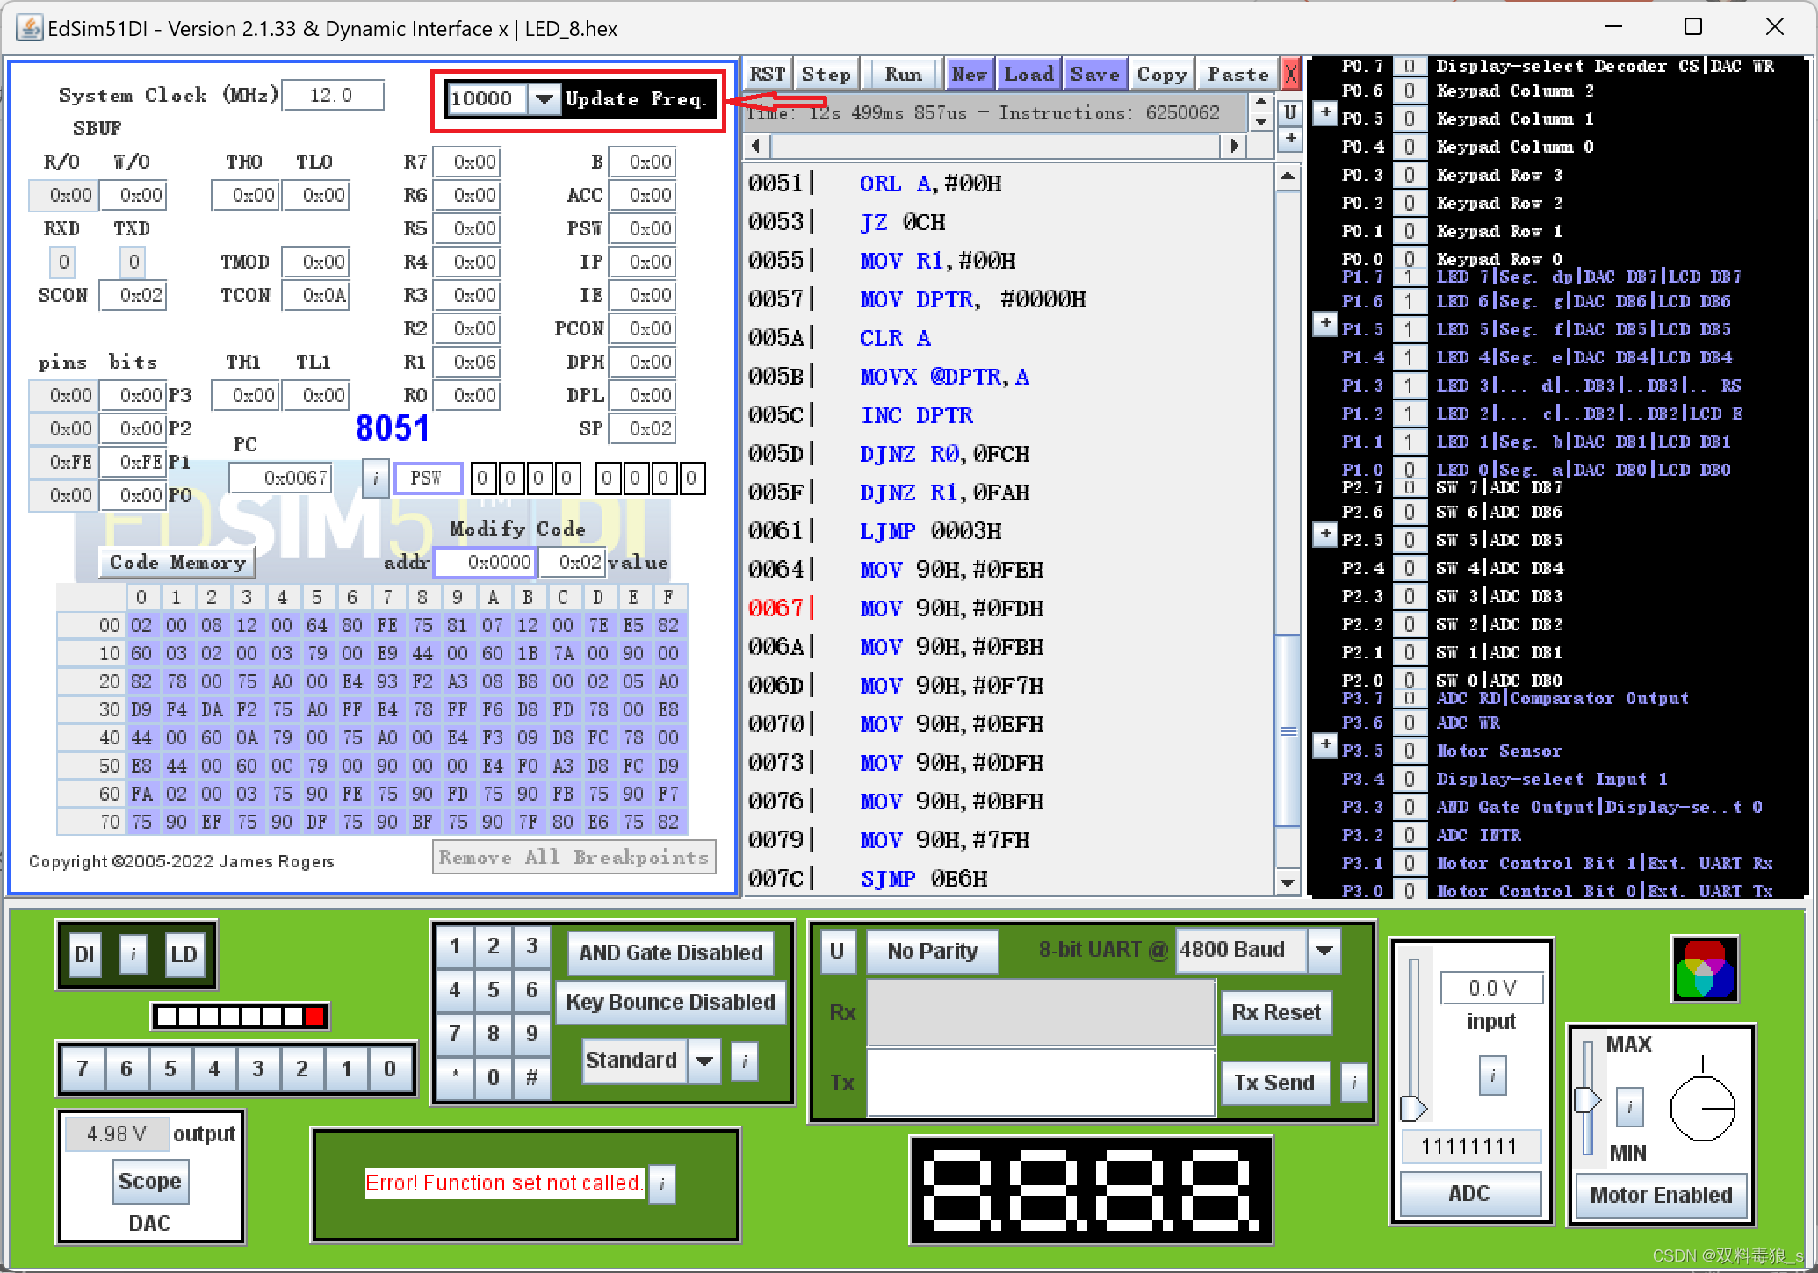Click the UART Tx text field
Viewport: 1818px width, 1273px height.
point(1041,1082)
